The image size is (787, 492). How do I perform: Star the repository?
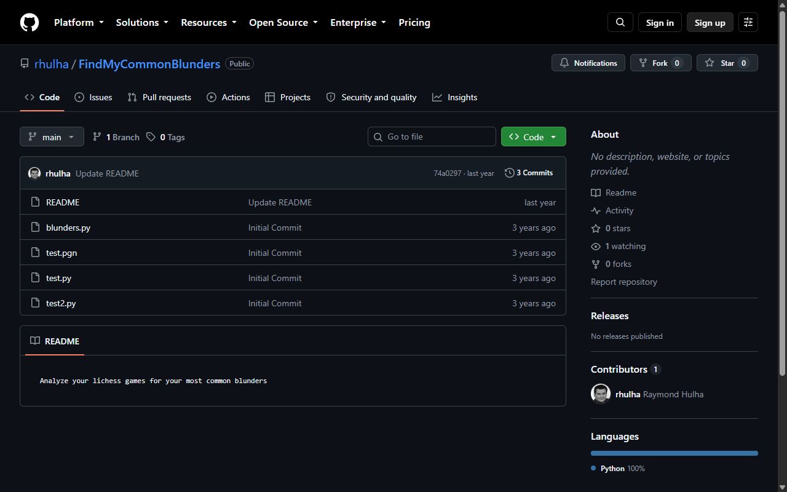click(727, 63)
